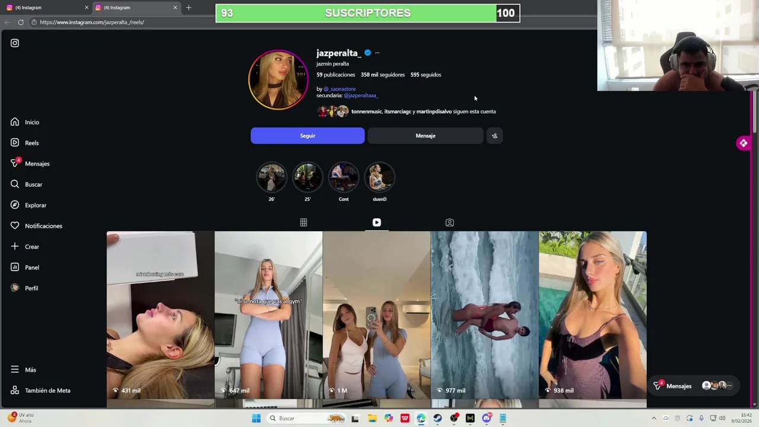Switch to the first Instagram browser tab

click(46, 8)
